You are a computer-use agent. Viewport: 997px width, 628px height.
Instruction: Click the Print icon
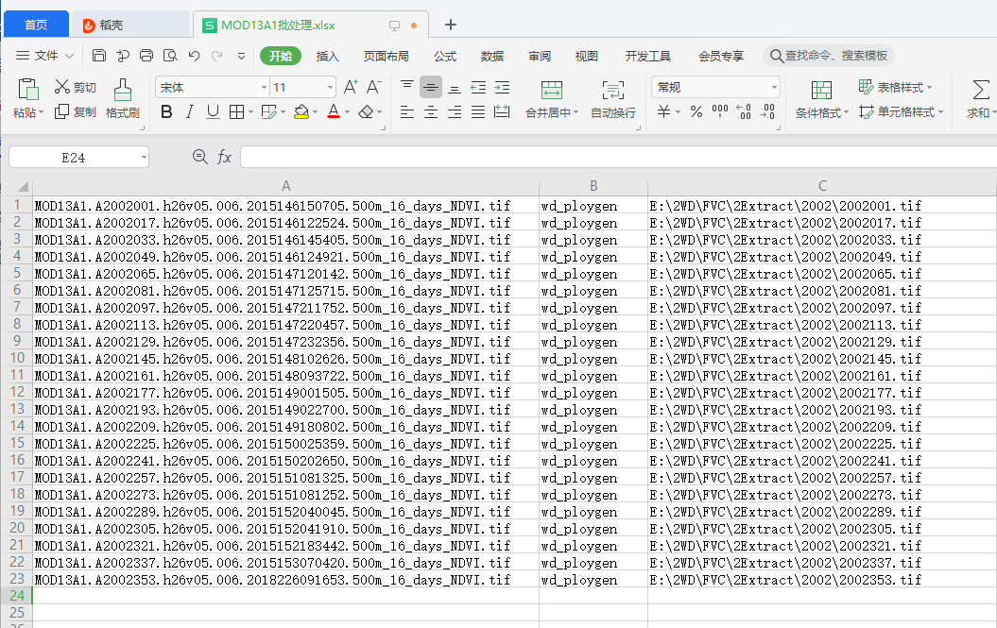[x=146, y=56]
